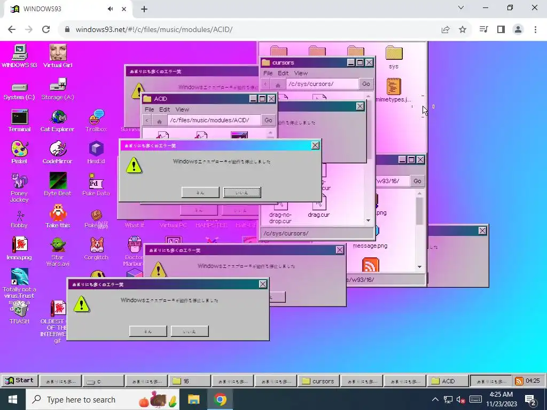The image size is (547, 410).
Task: Open the drag.cur file in cursors window
Action: click(318, 206)
